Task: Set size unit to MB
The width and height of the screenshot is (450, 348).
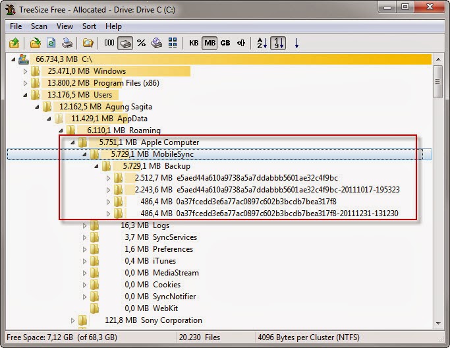Action: click(210, 43)
